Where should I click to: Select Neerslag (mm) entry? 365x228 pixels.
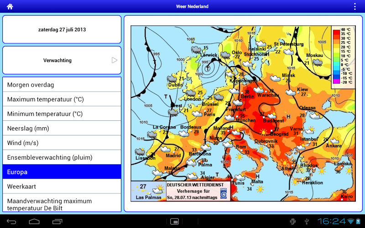pyautogui.click(x=62, y=128)
